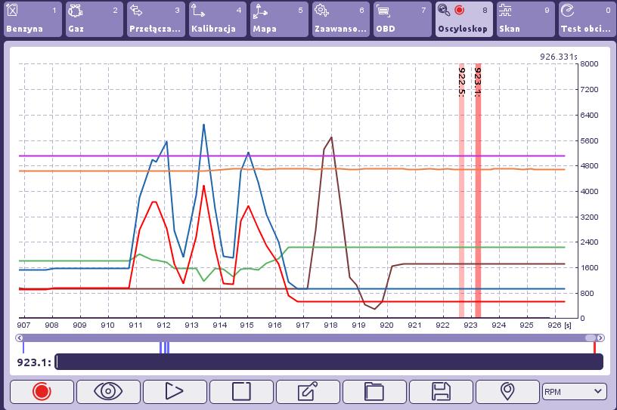
Task: Go to the Kalibracja tab
Action: [x=218, y=19]
